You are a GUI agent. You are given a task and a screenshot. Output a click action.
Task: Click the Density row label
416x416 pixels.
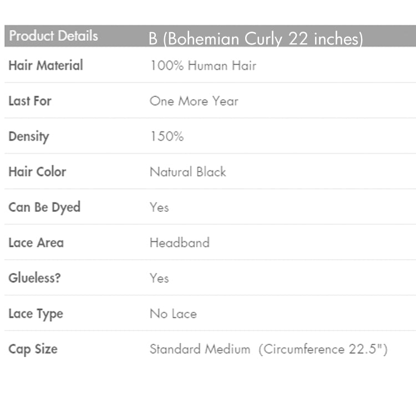pos(29,136)
